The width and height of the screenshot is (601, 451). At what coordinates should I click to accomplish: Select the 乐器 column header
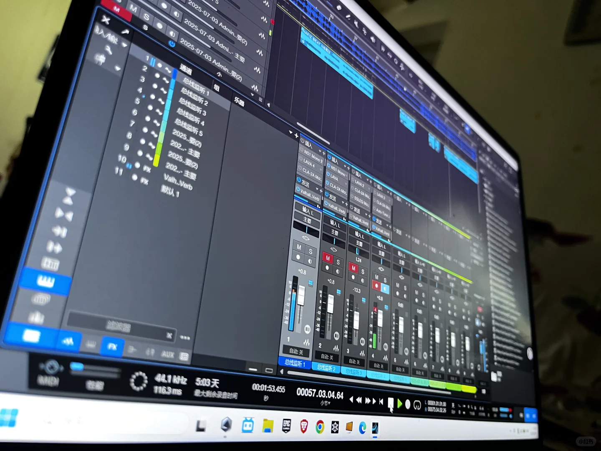pos(239,101)
